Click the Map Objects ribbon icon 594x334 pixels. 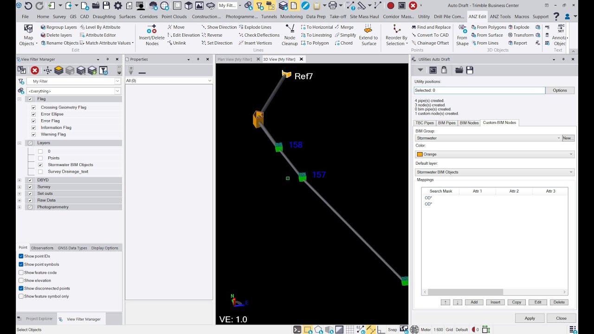click(28, 35)
